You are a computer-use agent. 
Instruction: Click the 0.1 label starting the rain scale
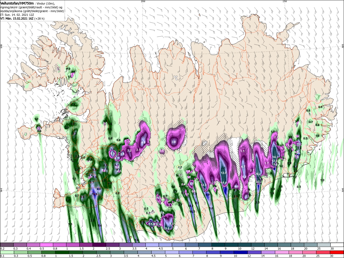click(2, 256)
